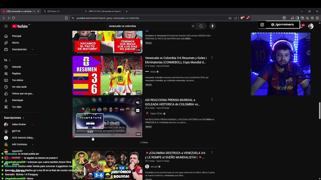This screenshot has width=321, height=180.
Task: Open a new browser tab
Action: (x=127, y=11)
